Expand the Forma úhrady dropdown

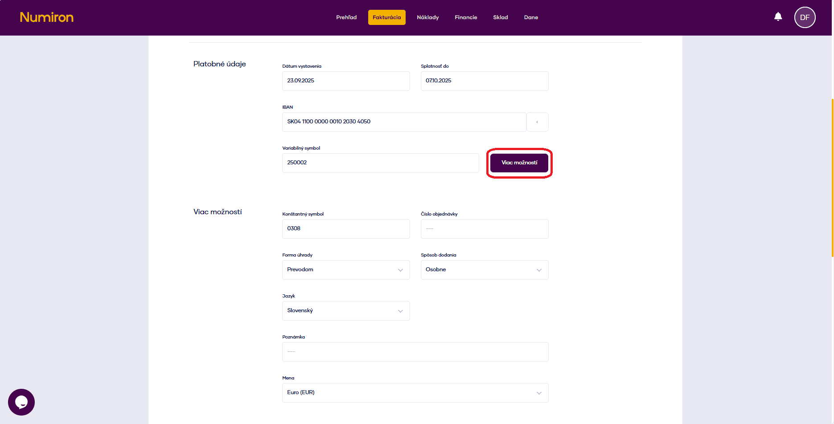pyautogui.click(x=346, y=270)
